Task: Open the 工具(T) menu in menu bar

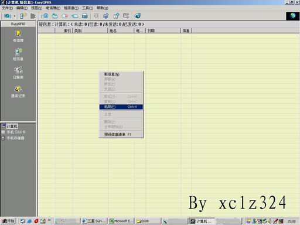Action: click(x=87, y=8)
